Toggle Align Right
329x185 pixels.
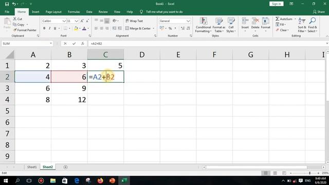click(x=107, y=28)
